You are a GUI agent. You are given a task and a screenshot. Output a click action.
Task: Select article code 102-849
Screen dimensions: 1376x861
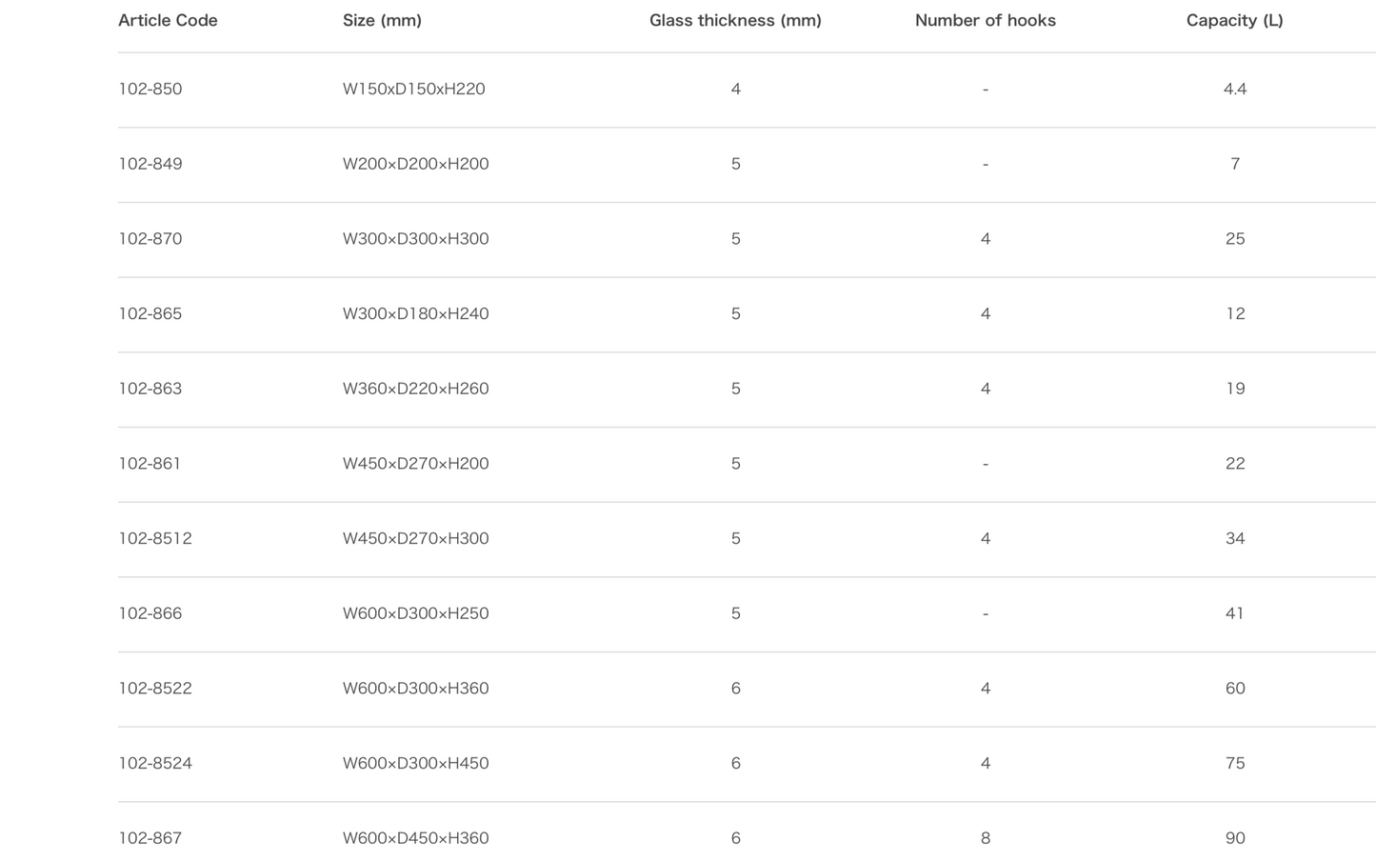point(150,164)
